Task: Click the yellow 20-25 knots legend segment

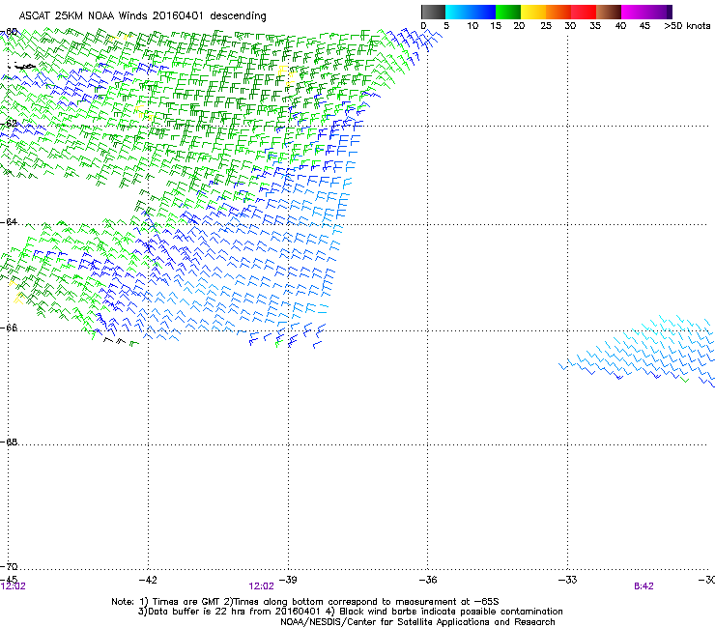Action: pos(533,12)
